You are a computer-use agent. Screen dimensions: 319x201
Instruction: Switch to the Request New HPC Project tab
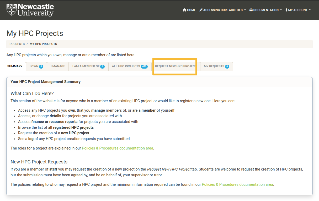click(175, 66)
